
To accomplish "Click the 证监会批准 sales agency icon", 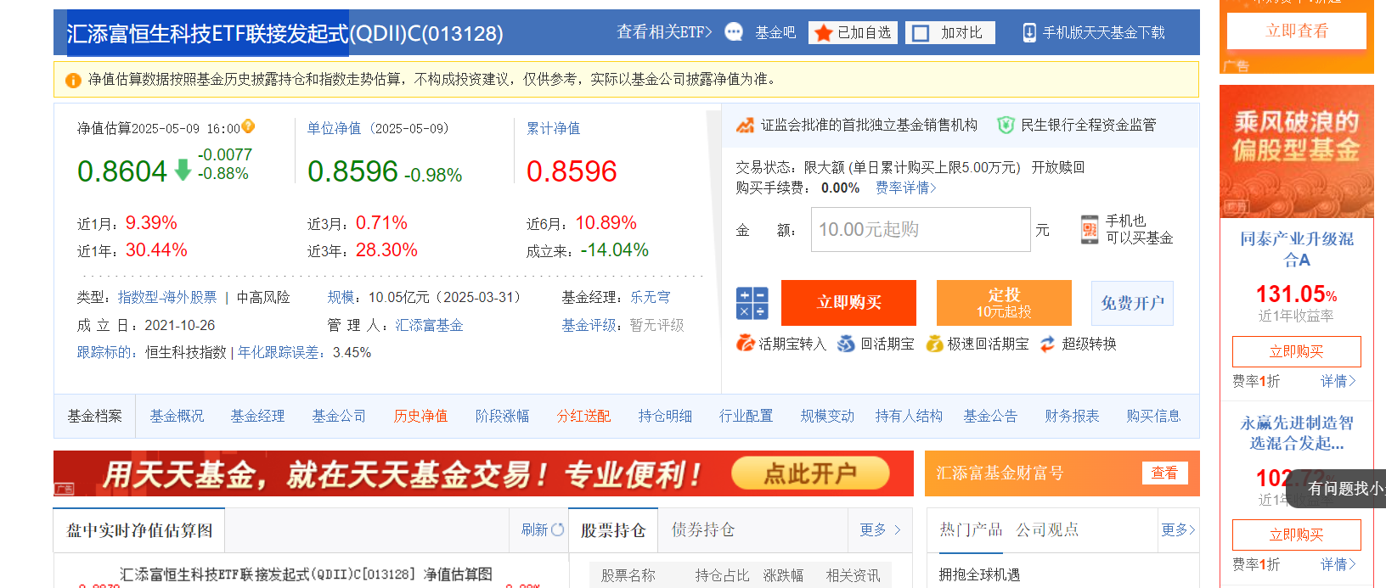I will pos(745,126).
